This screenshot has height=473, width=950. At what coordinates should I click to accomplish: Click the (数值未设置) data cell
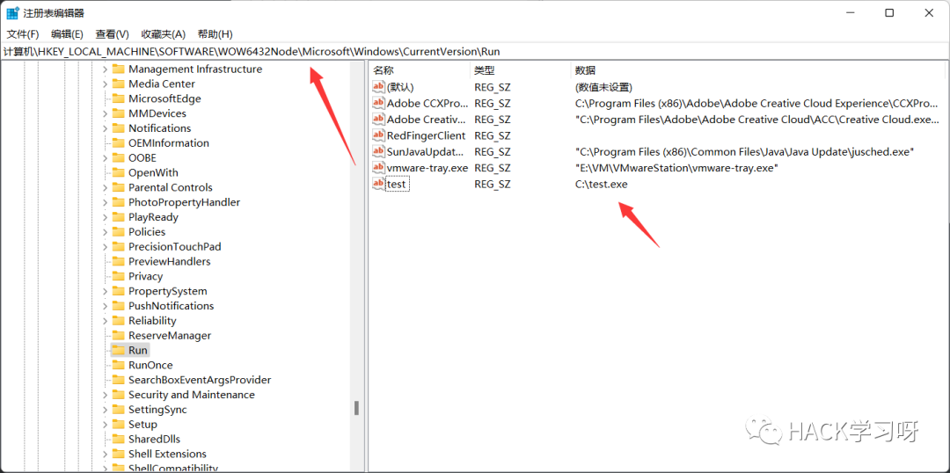(x=603, y=87)
